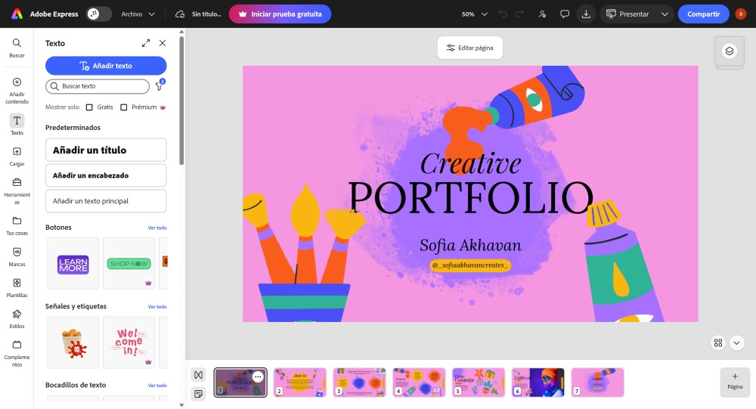Open the Plantillas templates panel

coord(17,287)
